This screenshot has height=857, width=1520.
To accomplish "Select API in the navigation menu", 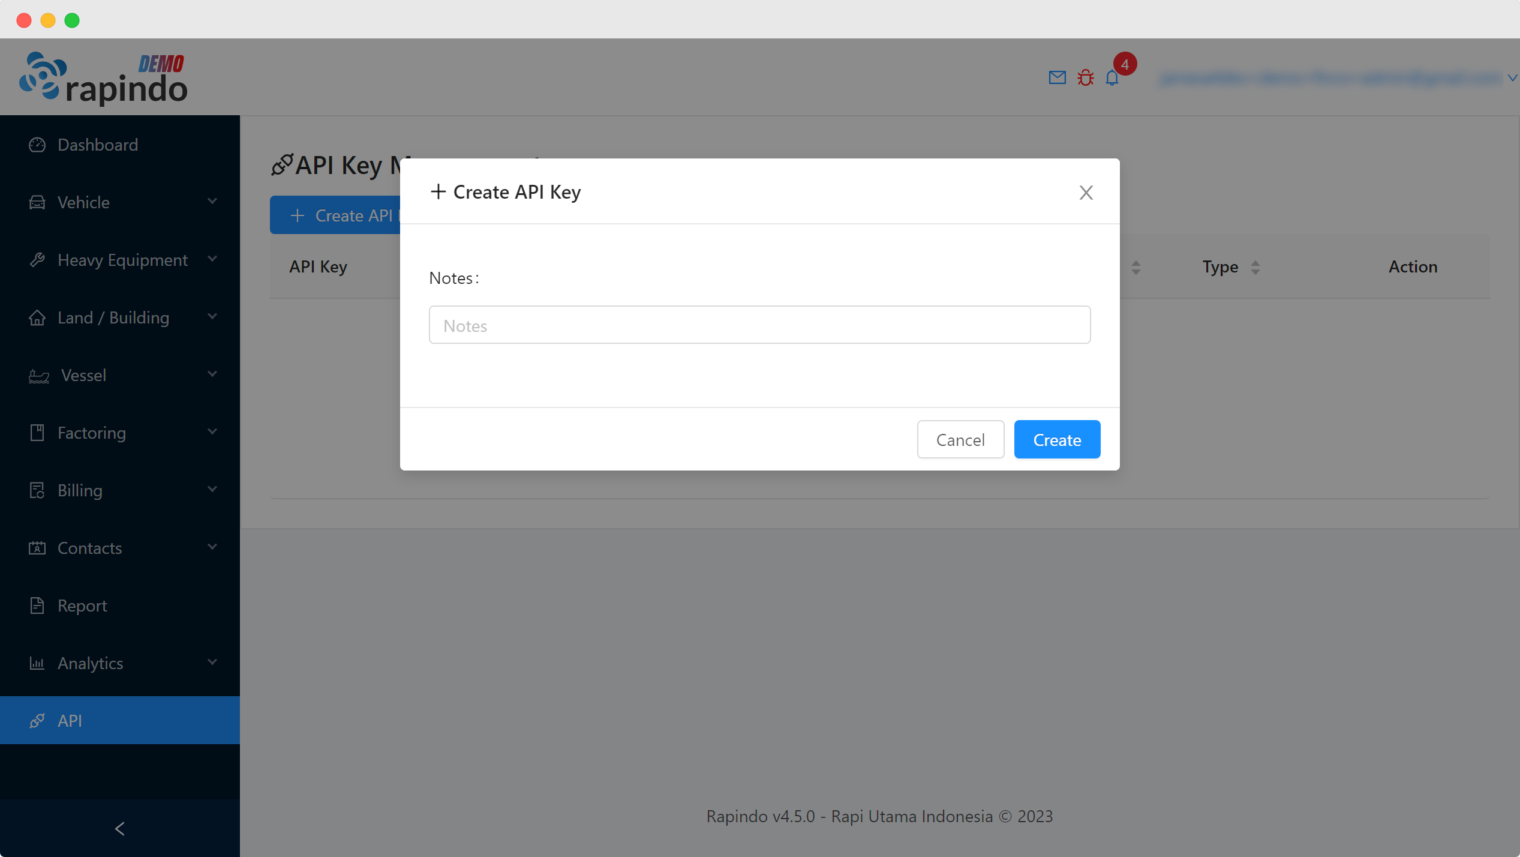I will 70,720.
